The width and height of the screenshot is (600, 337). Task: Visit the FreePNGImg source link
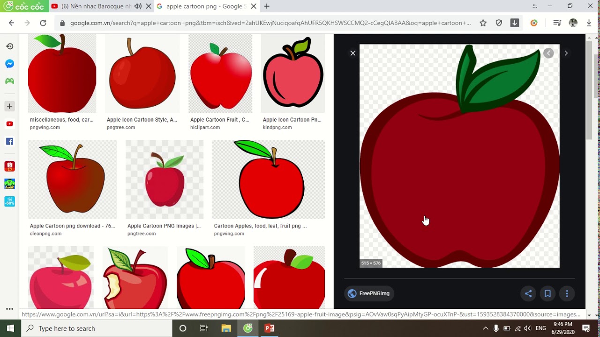tap(369, 293)
